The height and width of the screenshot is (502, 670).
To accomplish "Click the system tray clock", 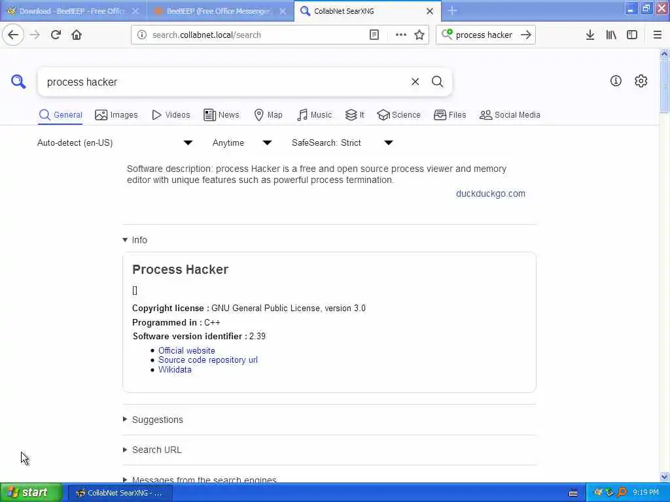I will 646,493.
